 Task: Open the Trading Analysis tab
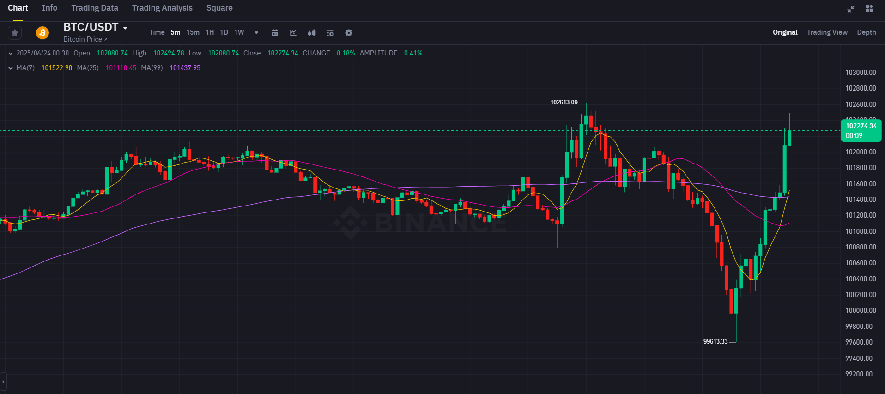coord(162,8)
